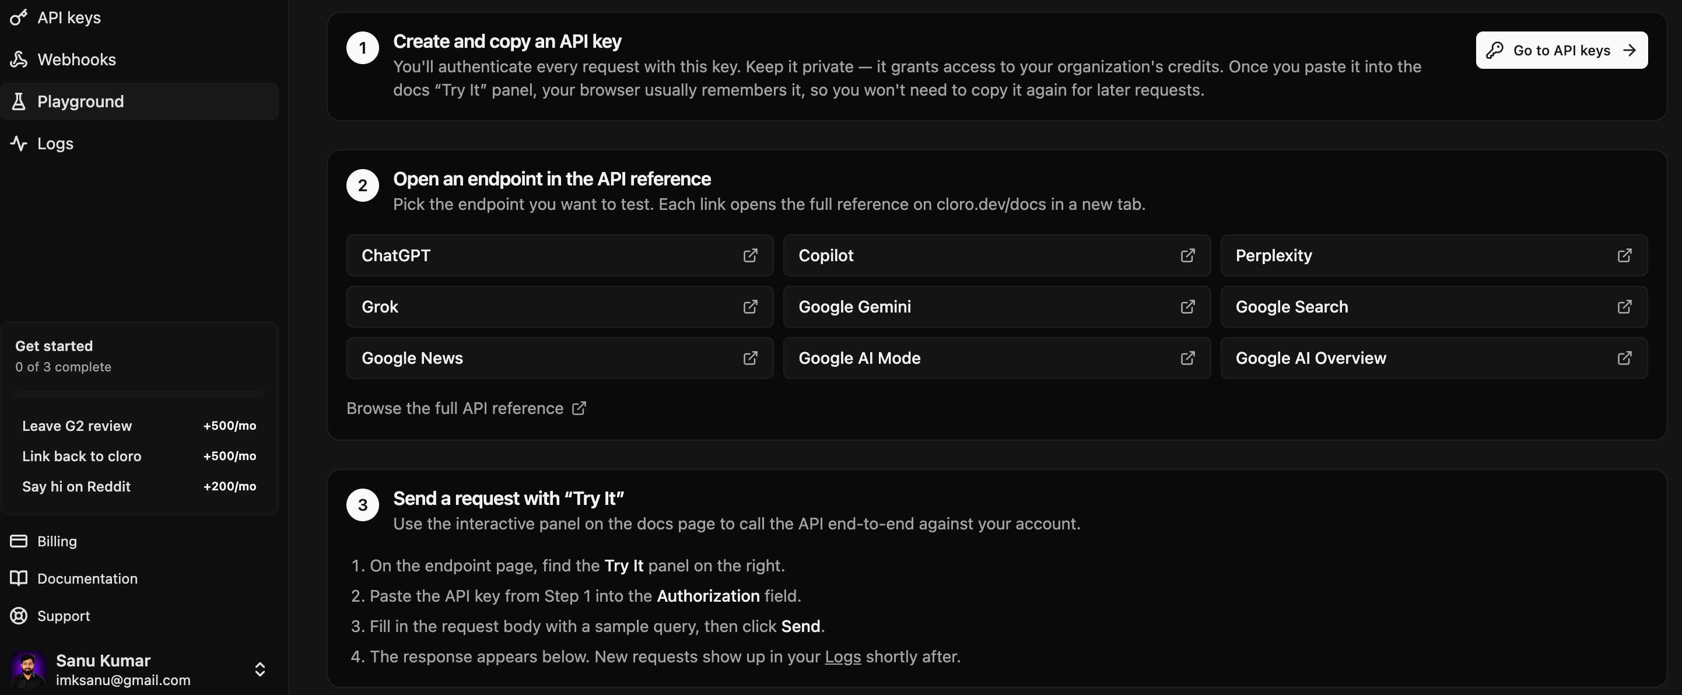The width and height of the screenshot is (1682, 695).
Task: Open the Copilot endpoint reference
Action: pyautogui.click(x=997, y=255)
